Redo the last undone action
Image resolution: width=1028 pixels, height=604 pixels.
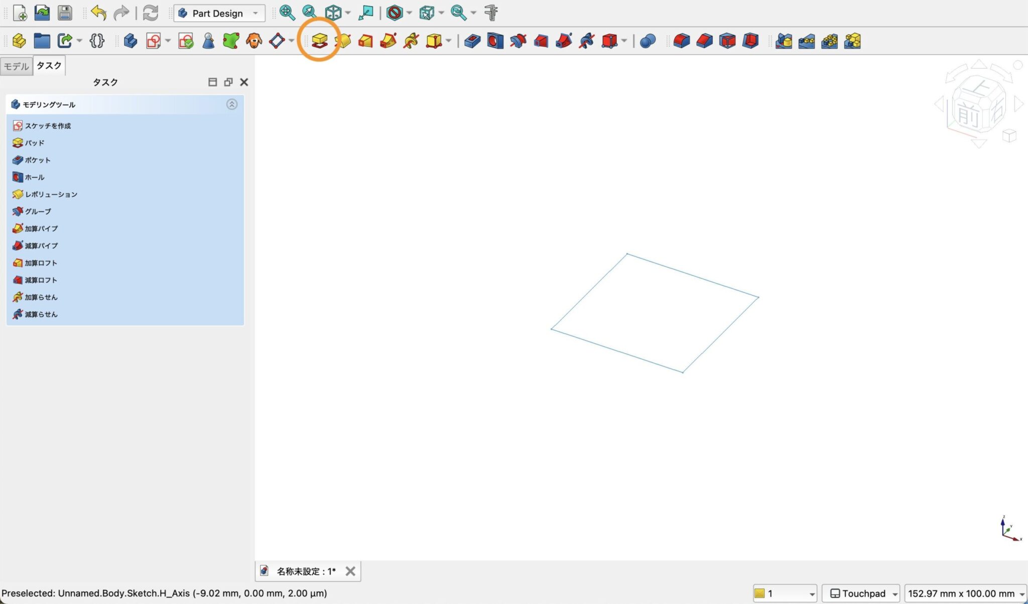pos(121,13)
